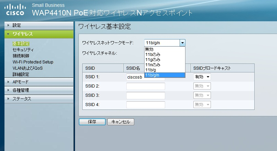Click the SSID 4 name field
Screen dimensions: 277x151
tap(146, 105)
